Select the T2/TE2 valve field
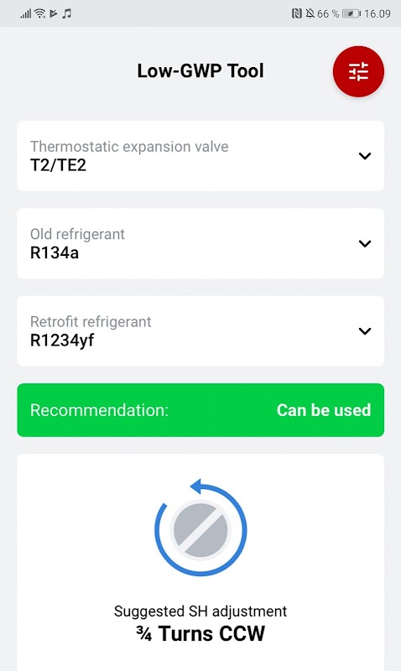 [200, 156]
